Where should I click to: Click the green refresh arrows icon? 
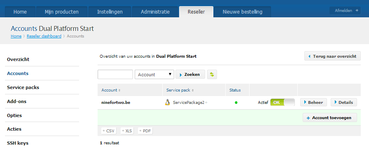pyautogui.click(x=212, y=75)
